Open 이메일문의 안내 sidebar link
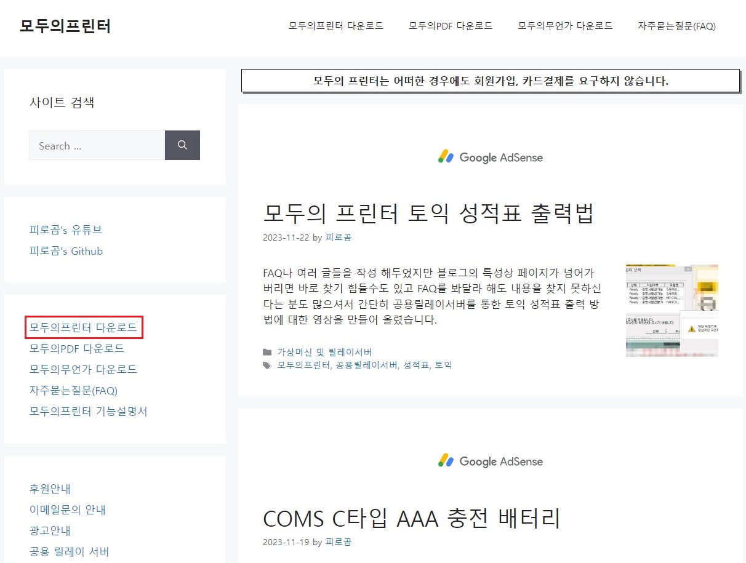 pyautogui.click(x=68, y=509)
